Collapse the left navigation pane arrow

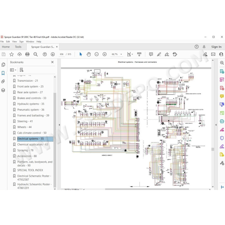(x=59, y=125)
